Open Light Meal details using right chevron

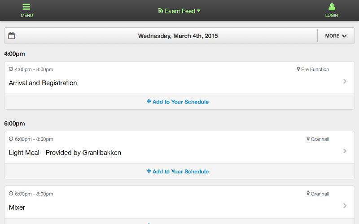point(345,151)
